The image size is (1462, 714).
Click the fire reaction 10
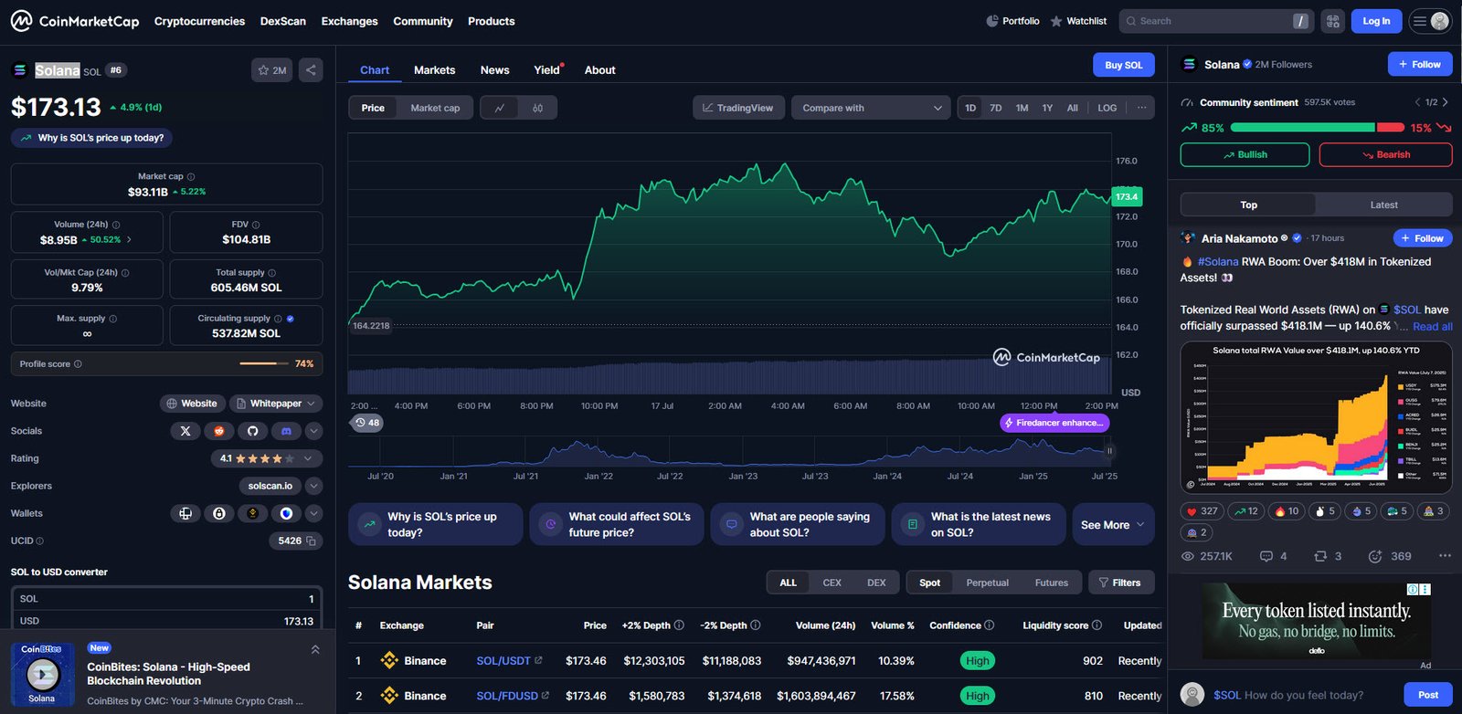point(1287,511)
